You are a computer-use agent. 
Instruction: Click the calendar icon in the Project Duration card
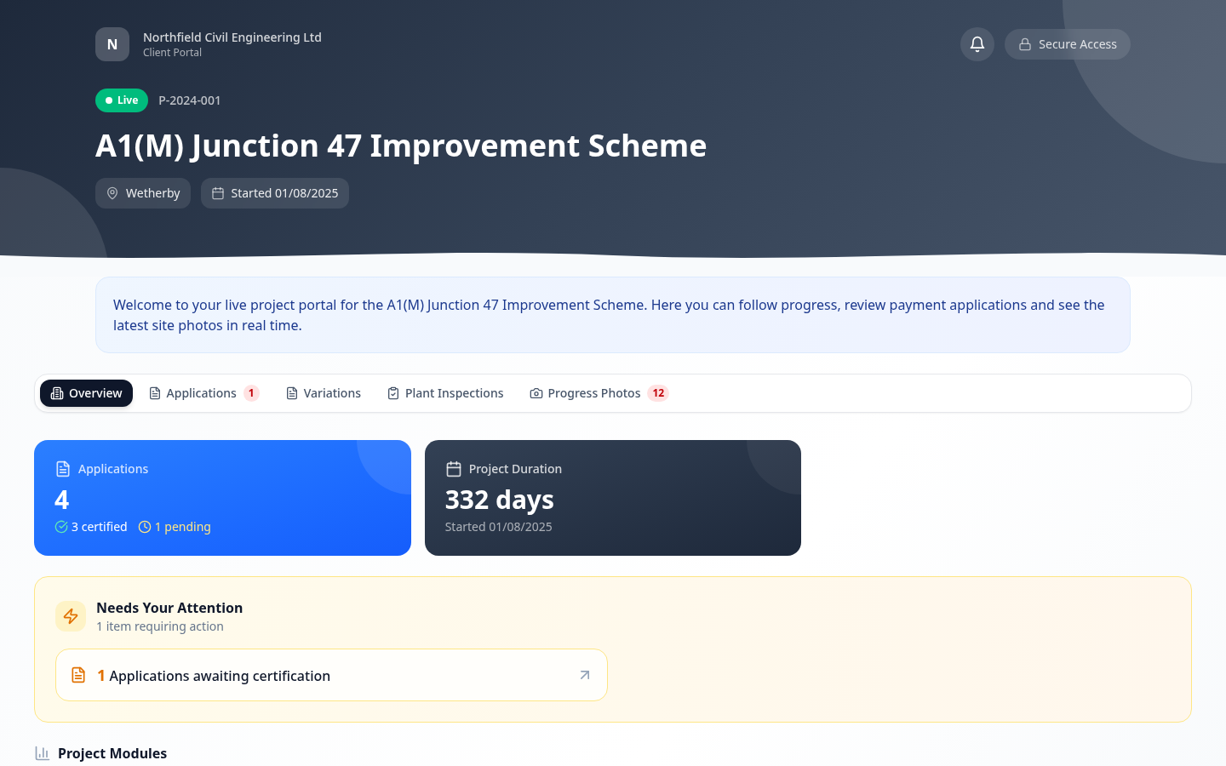click(x=454, y=469)
